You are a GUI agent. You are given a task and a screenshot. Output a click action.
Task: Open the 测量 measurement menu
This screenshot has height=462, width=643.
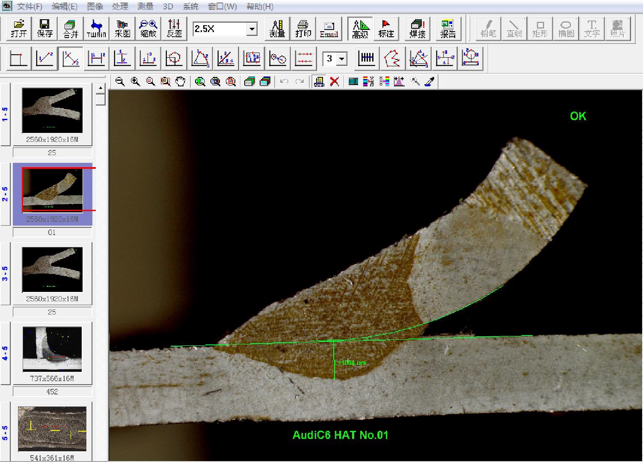point(145,6)
